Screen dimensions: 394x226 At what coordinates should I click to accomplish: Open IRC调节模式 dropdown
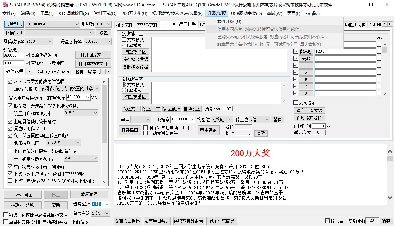tap(97, 88)
